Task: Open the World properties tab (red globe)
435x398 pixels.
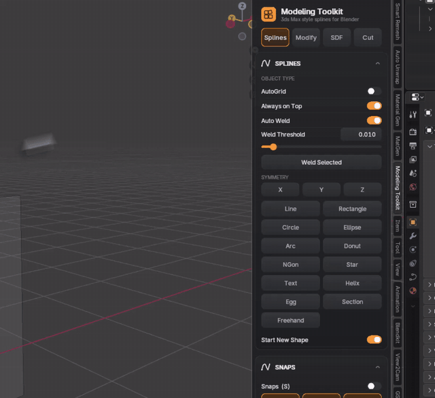Action: pos(413,187)
